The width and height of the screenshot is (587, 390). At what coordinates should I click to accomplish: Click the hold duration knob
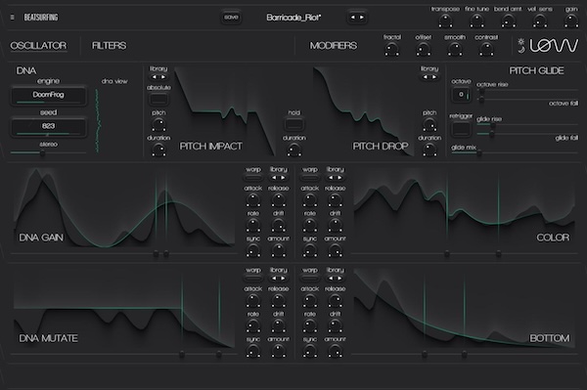pos(294,150)
